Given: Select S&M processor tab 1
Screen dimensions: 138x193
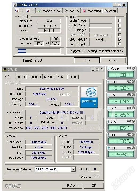Looking at the screenshot, I should point(30,11).
